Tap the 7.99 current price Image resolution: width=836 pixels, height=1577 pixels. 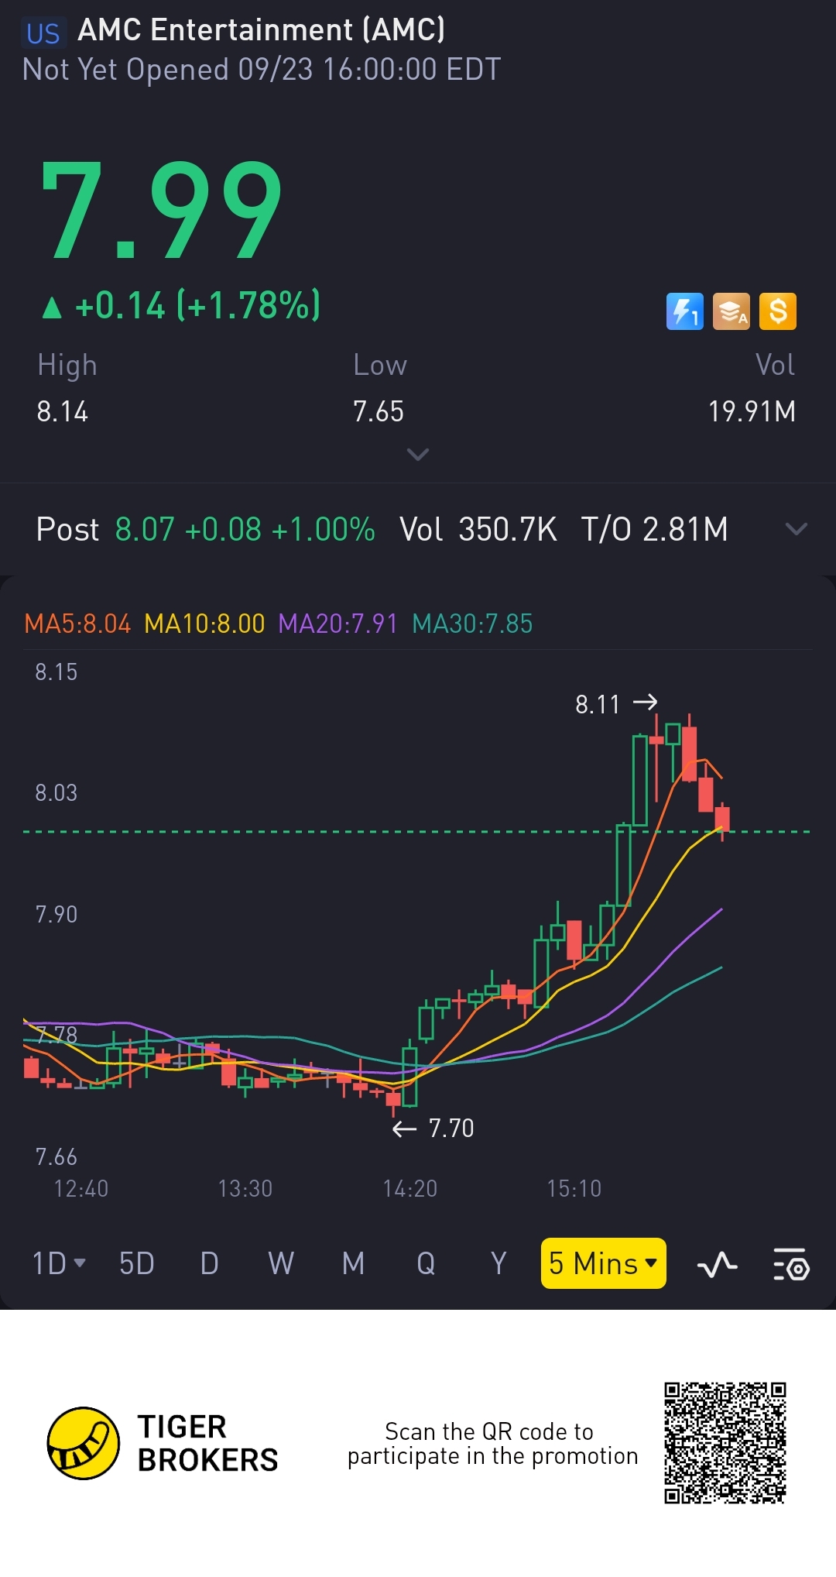161,209
